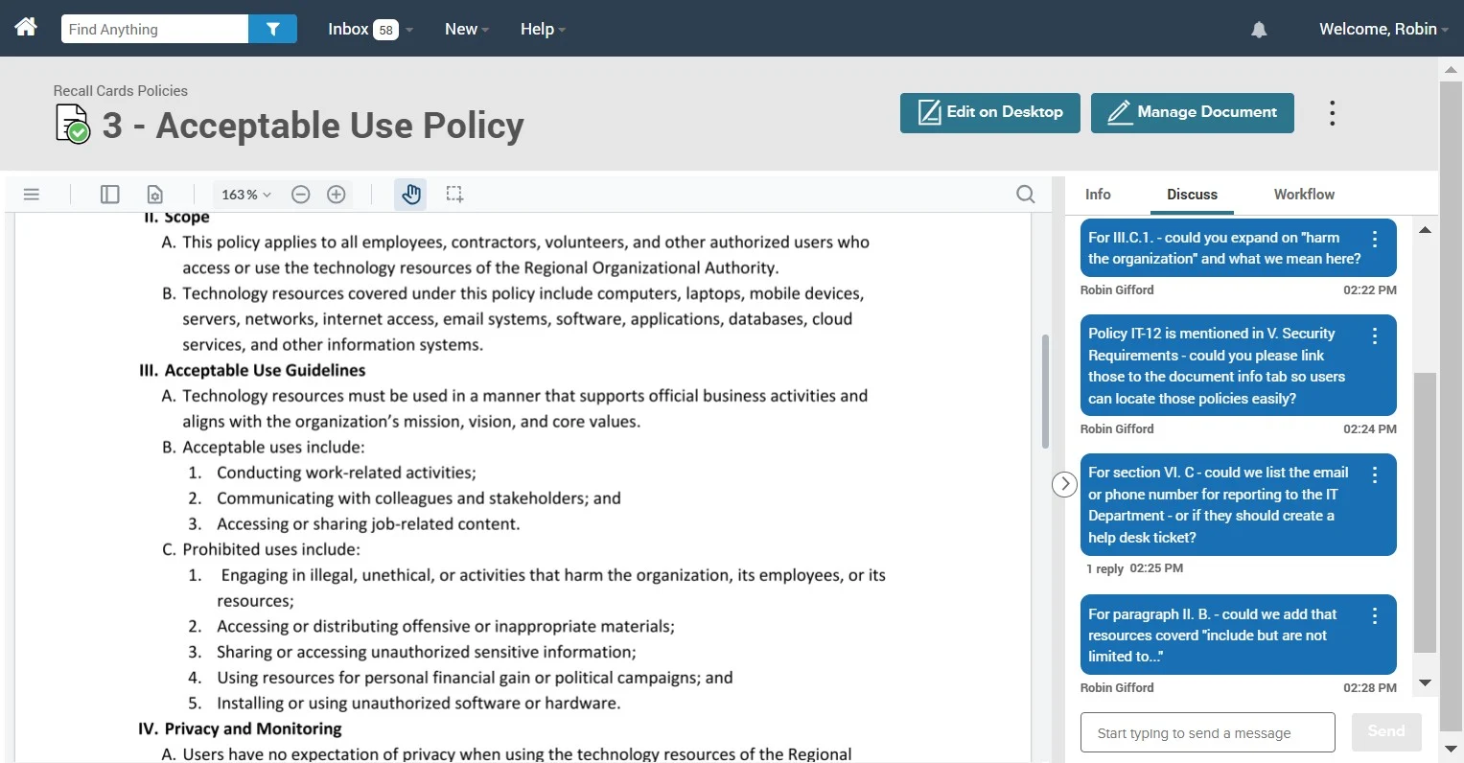The height and width of the screenshot is (763, 1464).
Task: Zoom in with the plus icon
Action: (337, 195)
